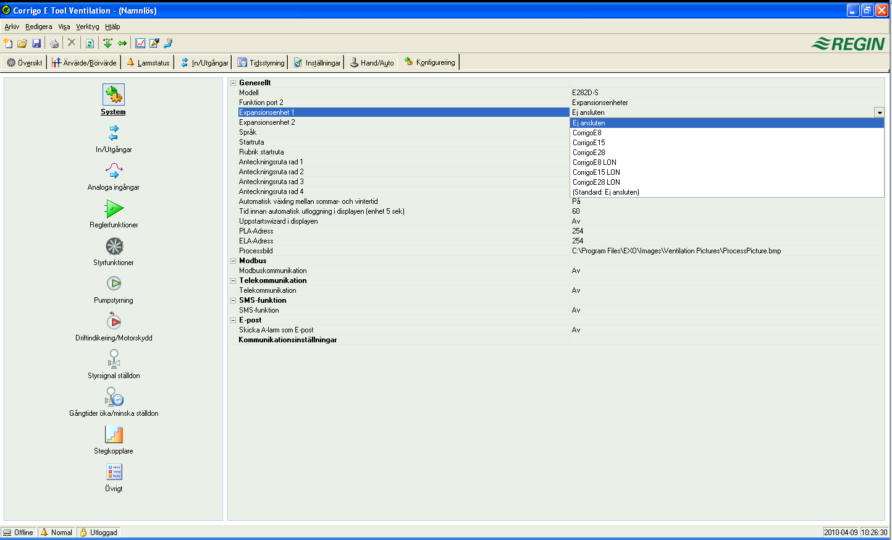Collapse the SMS-funktion group
Screen dimensions: 892x540
(x=234, y=300)
